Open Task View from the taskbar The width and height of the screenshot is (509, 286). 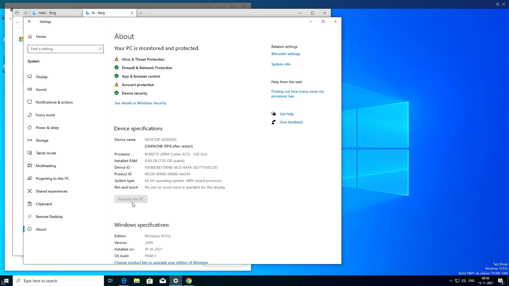point(110,281)
